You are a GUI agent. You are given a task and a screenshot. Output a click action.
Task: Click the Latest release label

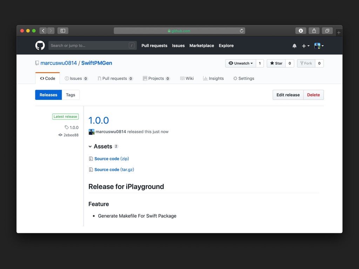click(x=65, y=117)
